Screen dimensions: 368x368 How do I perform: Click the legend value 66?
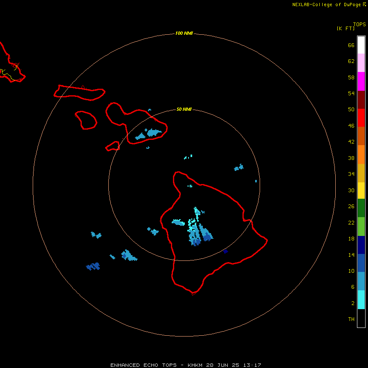351,45
